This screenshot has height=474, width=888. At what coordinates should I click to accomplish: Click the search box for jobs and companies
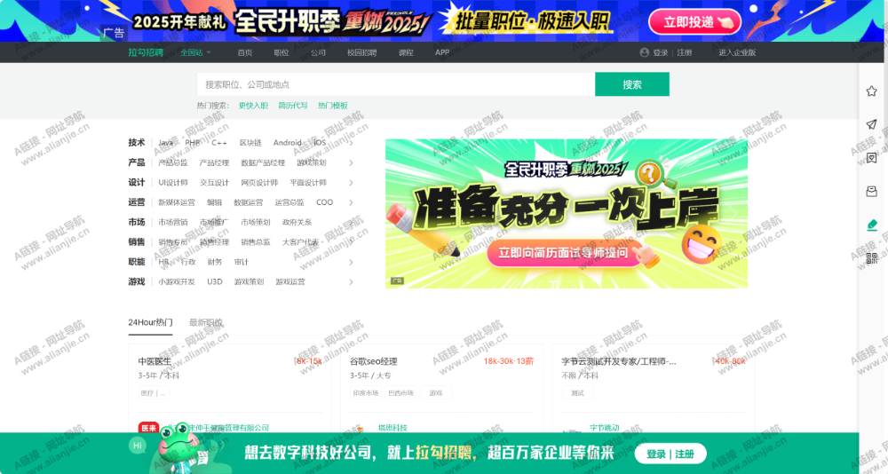tap(396, 84)
